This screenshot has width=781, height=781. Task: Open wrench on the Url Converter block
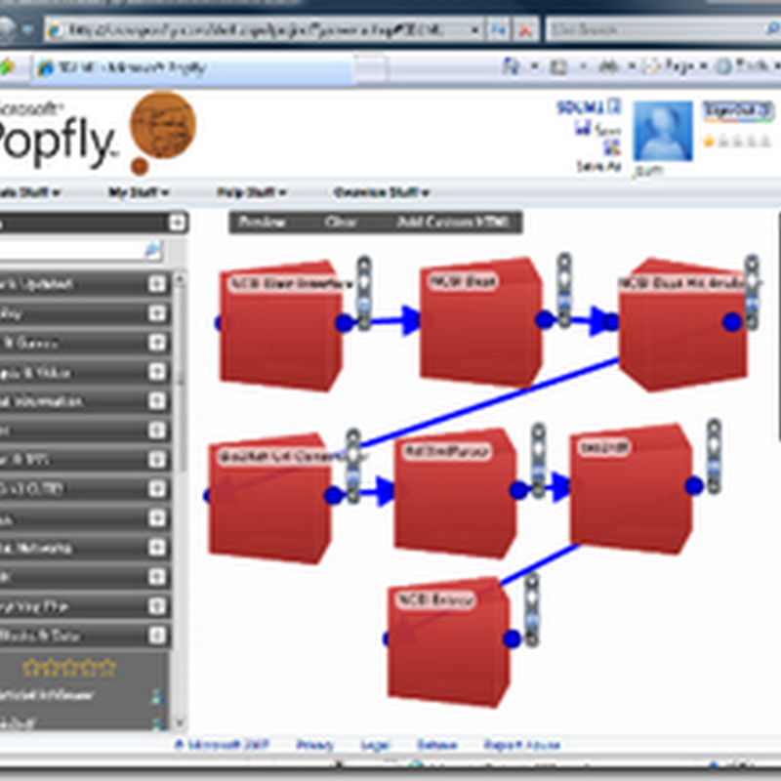coord(353,466)
